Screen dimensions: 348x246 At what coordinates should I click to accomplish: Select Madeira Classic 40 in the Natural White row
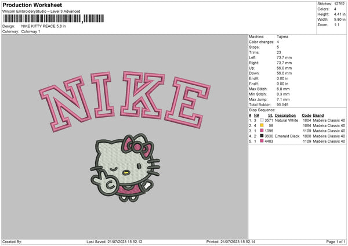329,120
